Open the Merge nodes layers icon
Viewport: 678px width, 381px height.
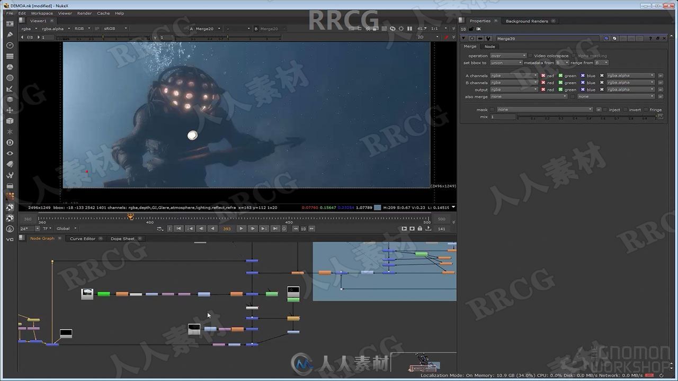(x=10, y=99)
